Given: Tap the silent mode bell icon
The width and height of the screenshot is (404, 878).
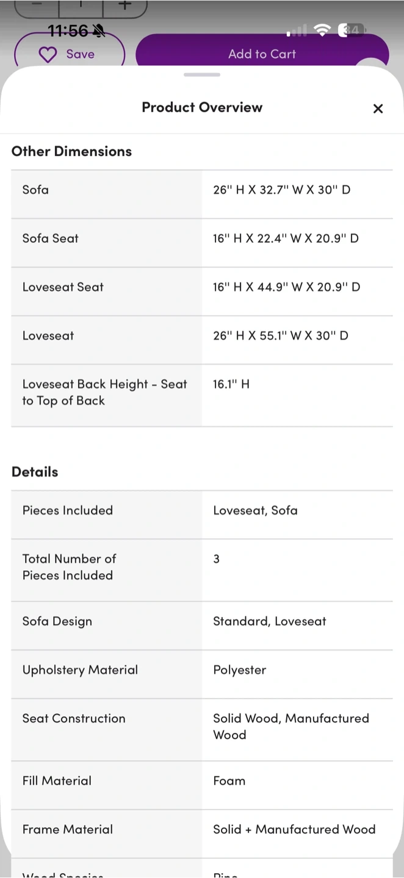Looking at the screenshot, I should (x=98, y=30).
